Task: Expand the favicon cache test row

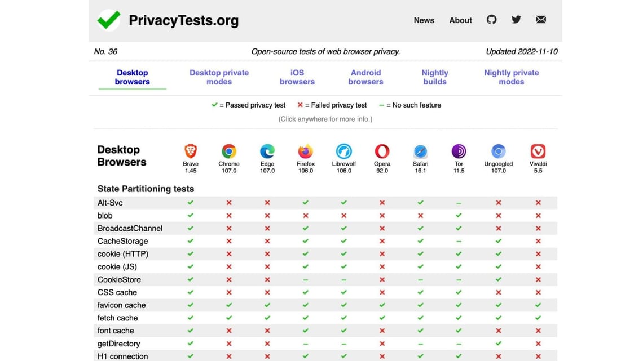Action: pos(121,305)
